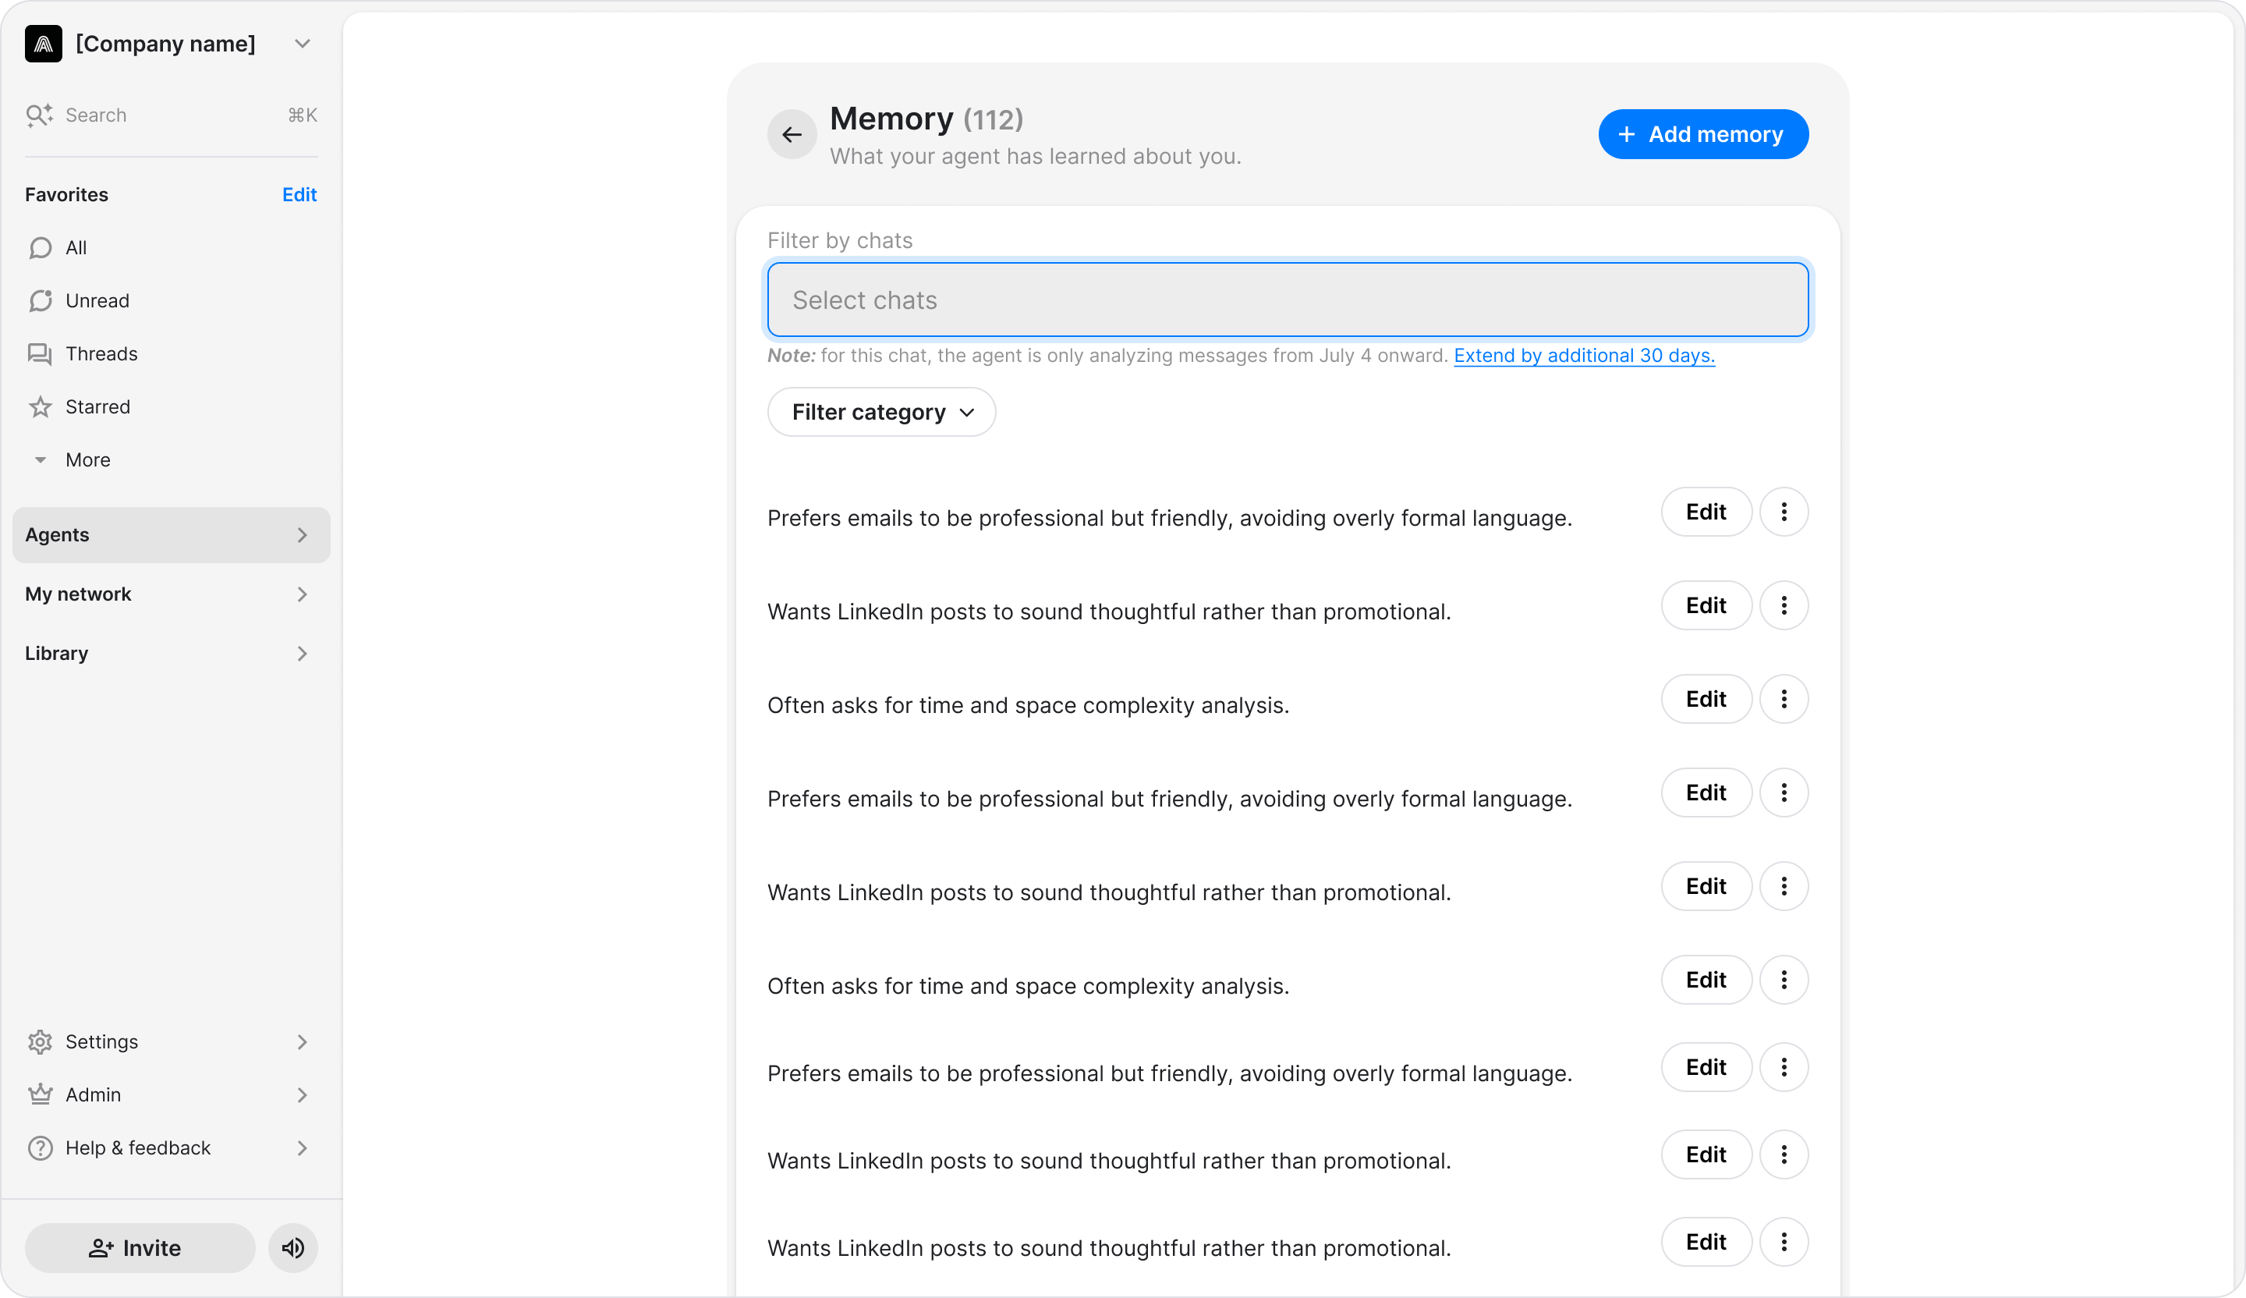Open three-dot menu for the last LinkedIn memory row

click(1784, 1242)
